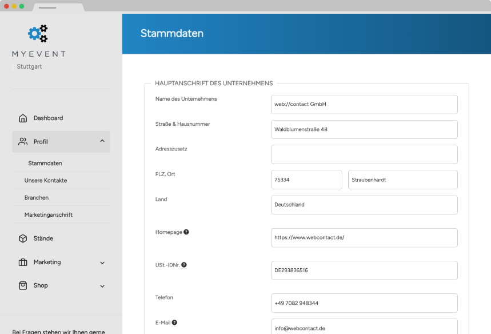Click the Ort field showing Straubenhardt
Viewport: 491px width, 334px height.
click(403, 180)
